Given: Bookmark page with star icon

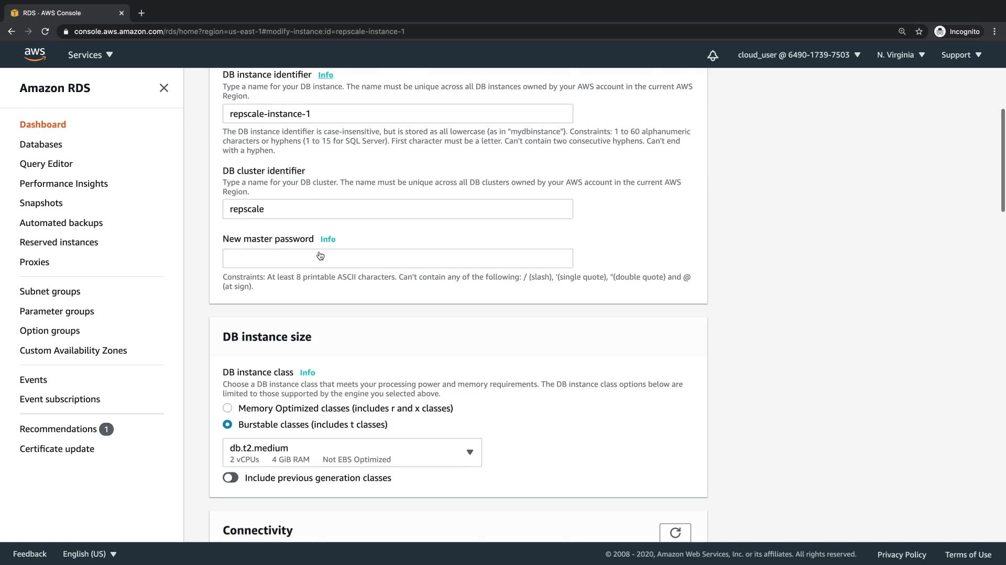Looking at the screenshot, I should 919,31.
